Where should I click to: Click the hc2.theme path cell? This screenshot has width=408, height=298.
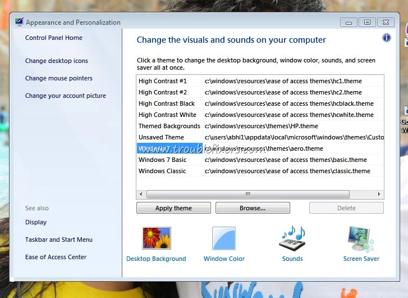(283, 92)
